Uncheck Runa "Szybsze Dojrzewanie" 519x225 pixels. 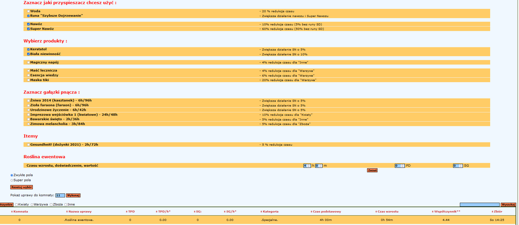tap(28, 16)
